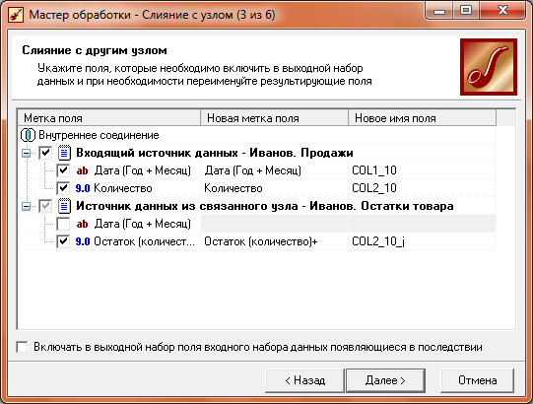Image resolution: width=533 pixels, height=404 pixels.
Task: Click the 9.0 numeric icon beside Количество
Action: pyautogui.click(x=83, y=188)
